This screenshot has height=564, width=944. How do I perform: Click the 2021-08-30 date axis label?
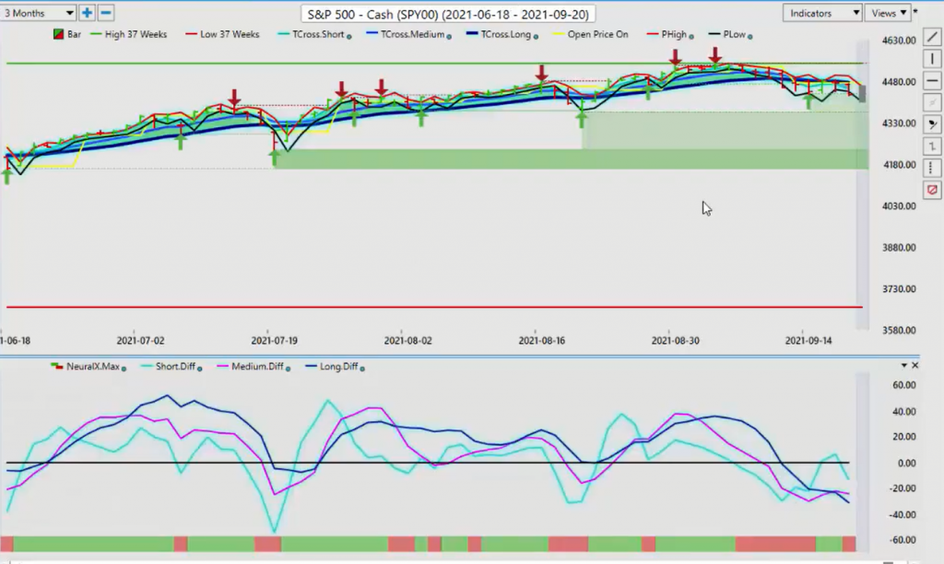coord(676,340)
